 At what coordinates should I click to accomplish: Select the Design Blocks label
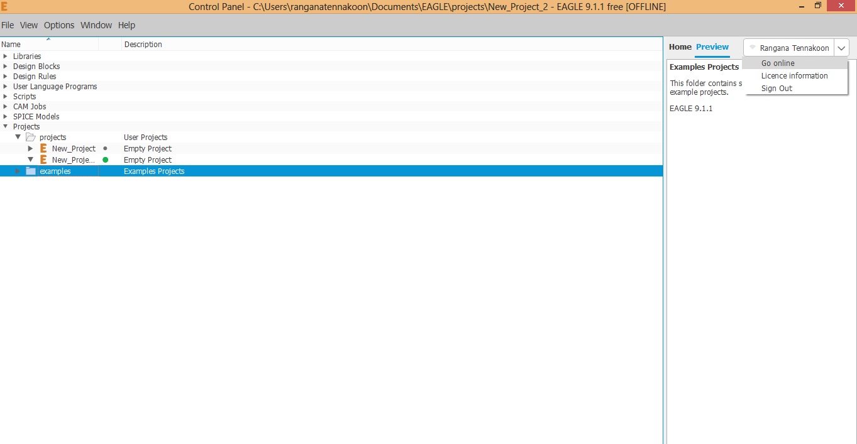click(36, 67)
